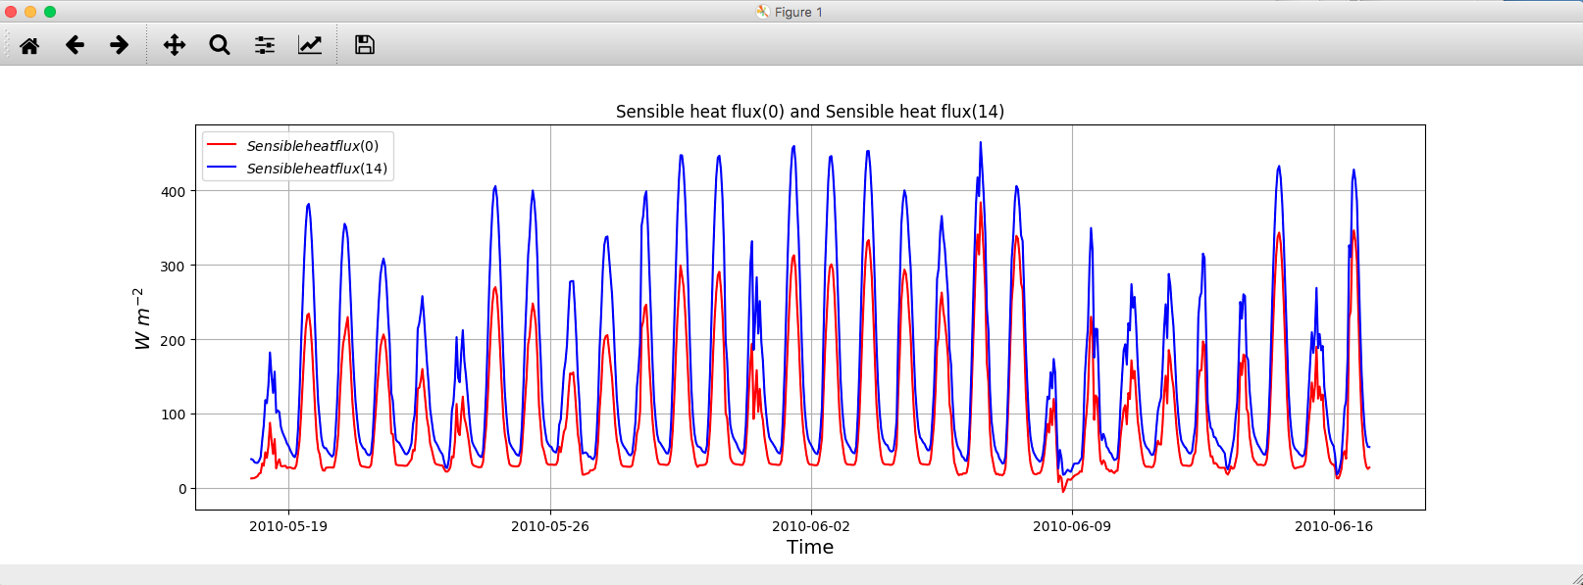Image resolution: width=1583 pixels, height=585 pixels.
Task: Click the Time x-axis label
Action: (810, 547)
